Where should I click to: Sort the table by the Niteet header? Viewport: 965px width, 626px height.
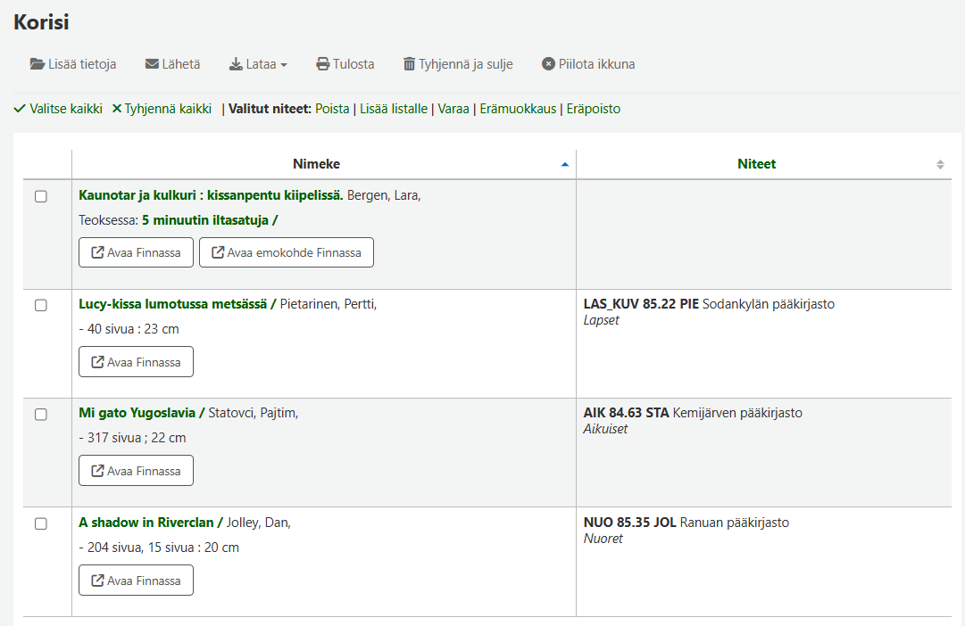756,164
